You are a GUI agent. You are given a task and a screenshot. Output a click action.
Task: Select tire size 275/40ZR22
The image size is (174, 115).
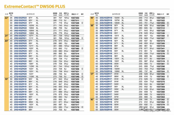point(20,33)
